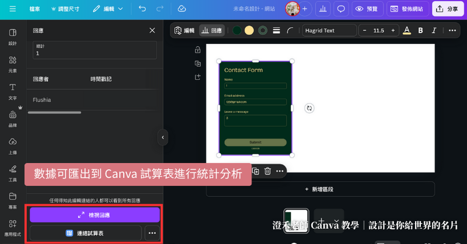Click the 連結試算表 connect sheet button
Viewport: 467px width, 244px height.
tap(85, 233)
